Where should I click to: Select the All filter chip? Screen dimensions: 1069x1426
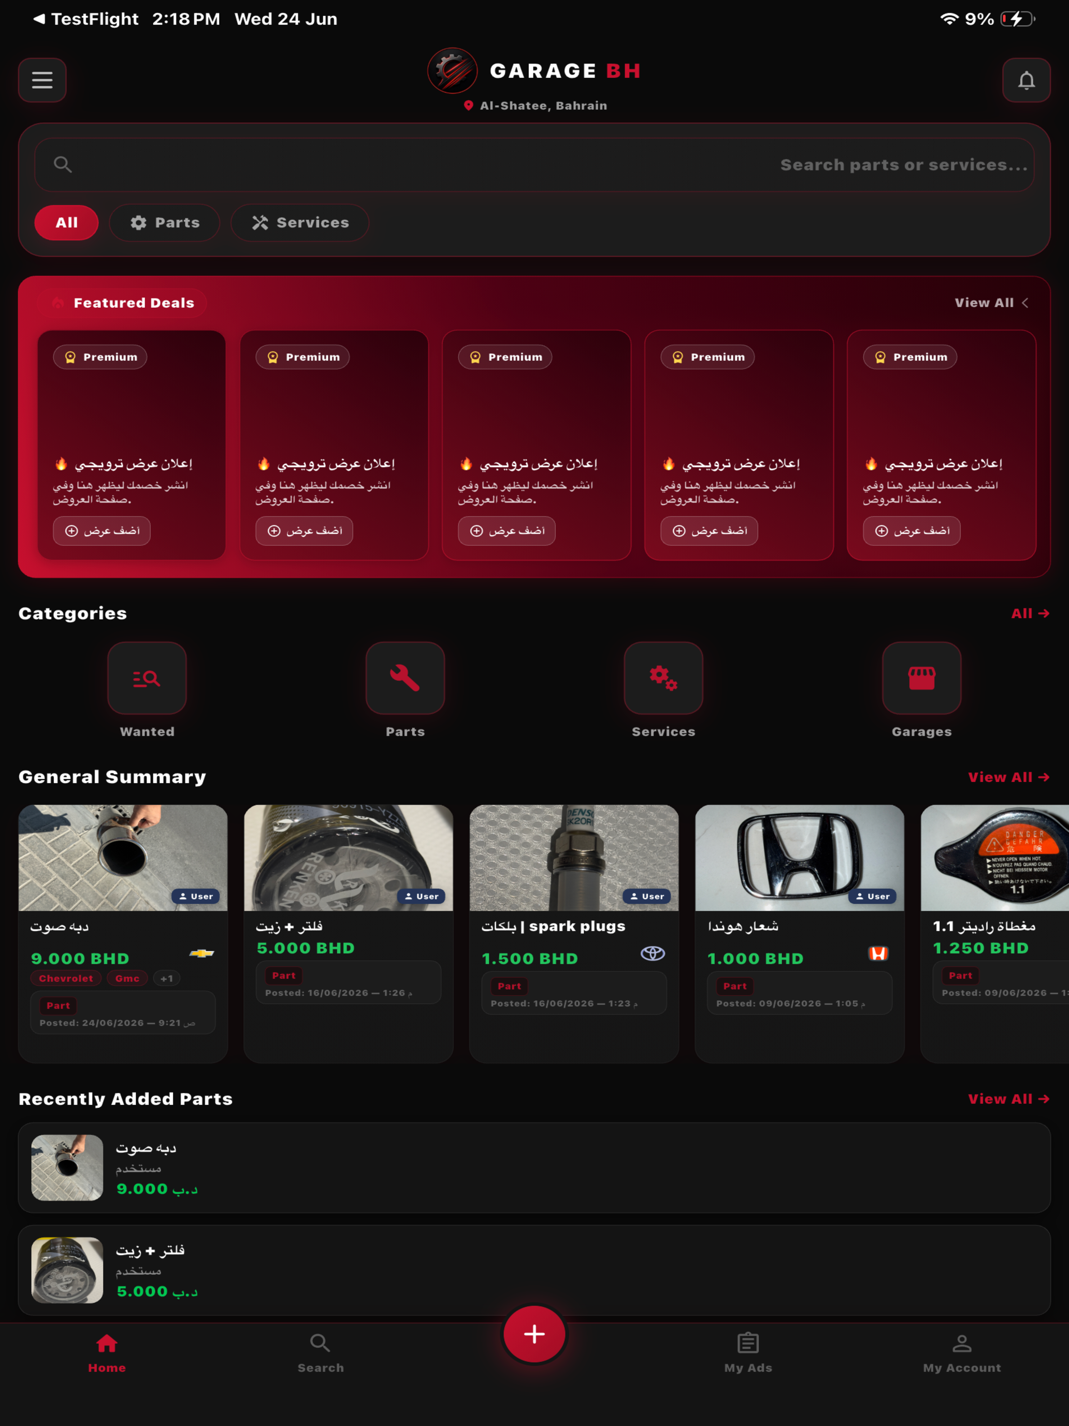66,222
